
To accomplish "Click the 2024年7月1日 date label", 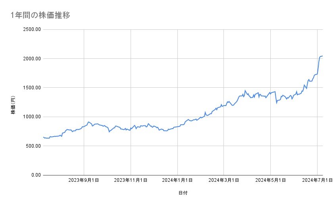I will click(x=317, y=181).
